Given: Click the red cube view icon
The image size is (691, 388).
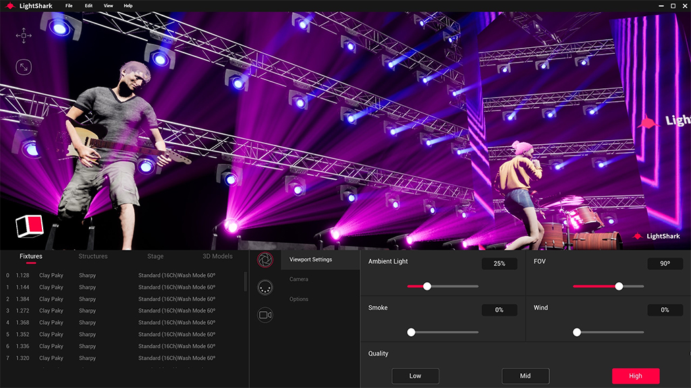Looking at the screenshot, I should (x=30, y=226).
